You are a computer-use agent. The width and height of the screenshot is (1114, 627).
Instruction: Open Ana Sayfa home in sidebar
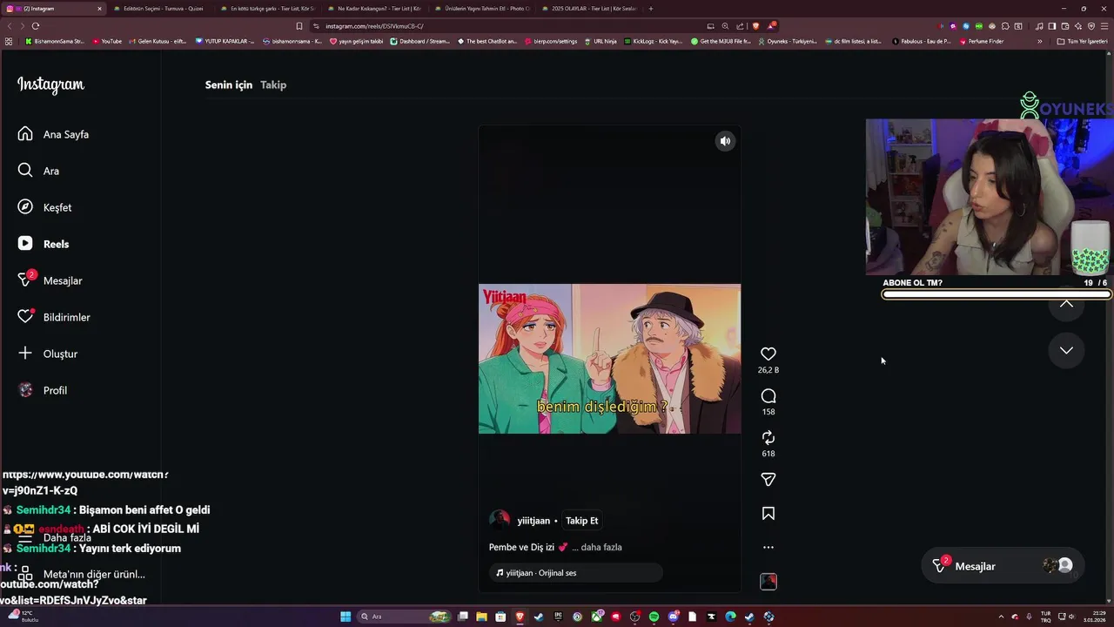54,134
